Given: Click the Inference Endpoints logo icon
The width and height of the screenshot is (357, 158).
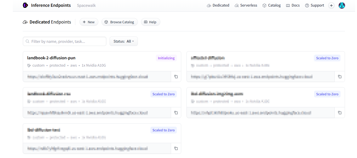Looking at the screenshot, I should pyautogui.click(x=25, y=5).
